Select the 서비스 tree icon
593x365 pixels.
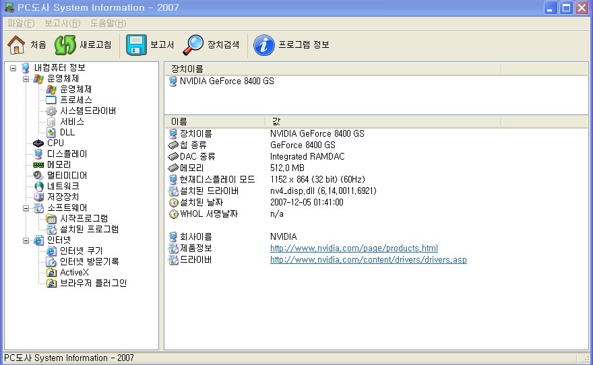51,122
